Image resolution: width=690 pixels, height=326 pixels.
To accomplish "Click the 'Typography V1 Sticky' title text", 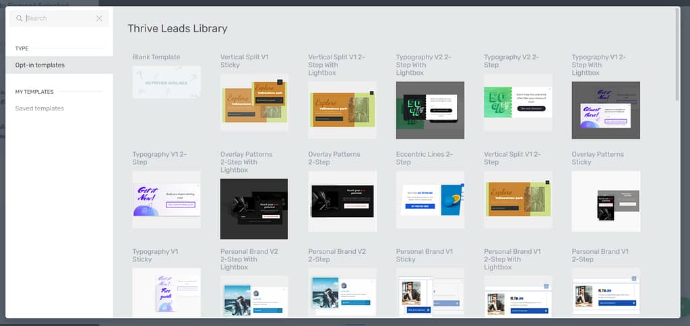I will click(156, 255).
